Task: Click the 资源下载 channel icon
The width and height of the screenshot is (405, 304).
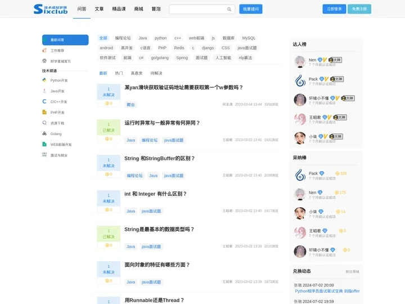Action: 44,123
